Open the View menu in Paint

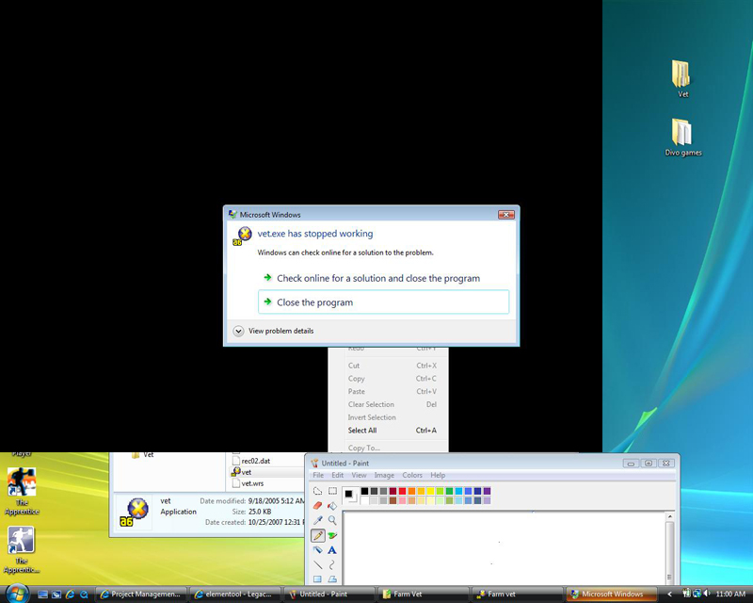pyautogui.click(x=359, y=475)
